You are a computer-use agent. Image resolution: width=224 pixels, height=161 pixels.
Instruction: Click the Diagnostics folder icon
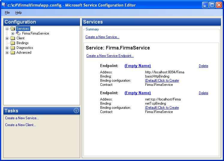pyautogui.click(x=13, y=48)
